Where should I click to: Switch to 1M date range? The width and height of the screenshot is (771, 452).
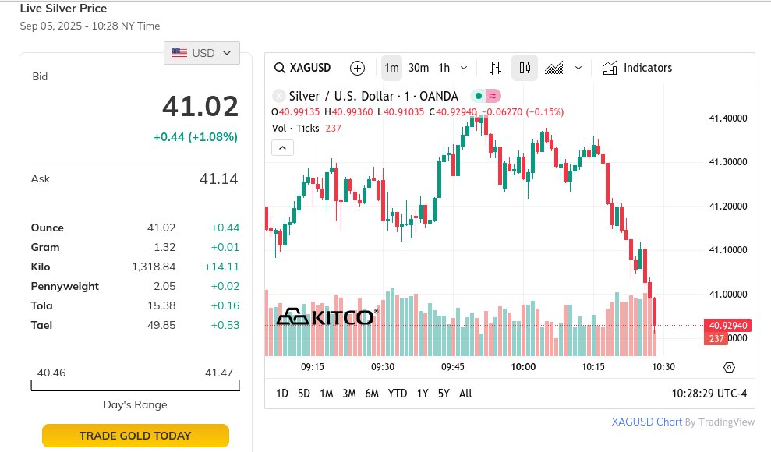tap(327, 394)
